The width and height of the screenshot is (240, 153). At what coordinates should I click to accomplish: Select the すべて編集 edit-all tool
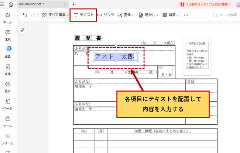(x=54, y=15)
